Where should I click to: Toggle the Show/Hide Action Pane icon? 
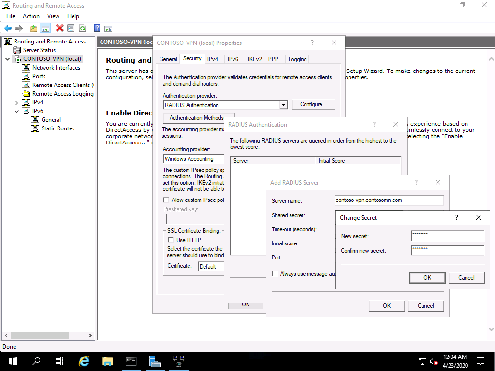(108, 29)
